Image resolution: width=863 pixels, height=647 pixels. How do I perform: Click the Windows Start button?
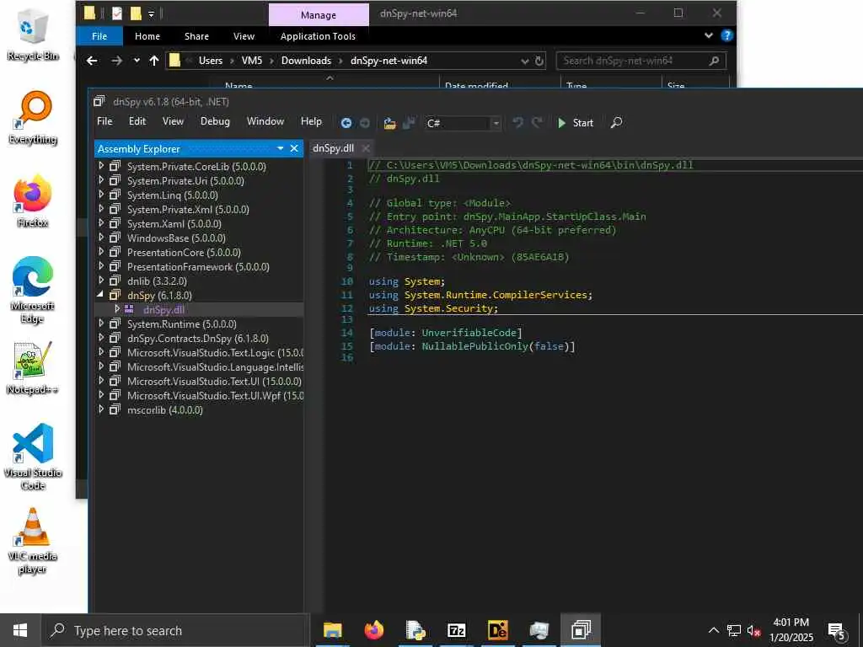tap(20, 630)
